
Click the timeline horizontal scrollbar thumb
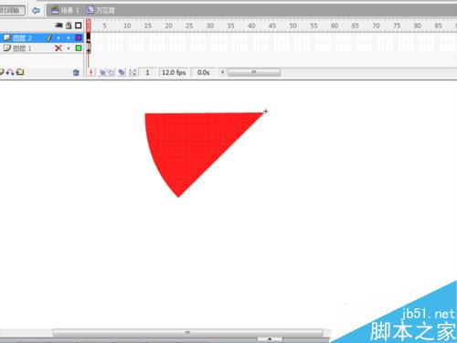pos(254,72)
